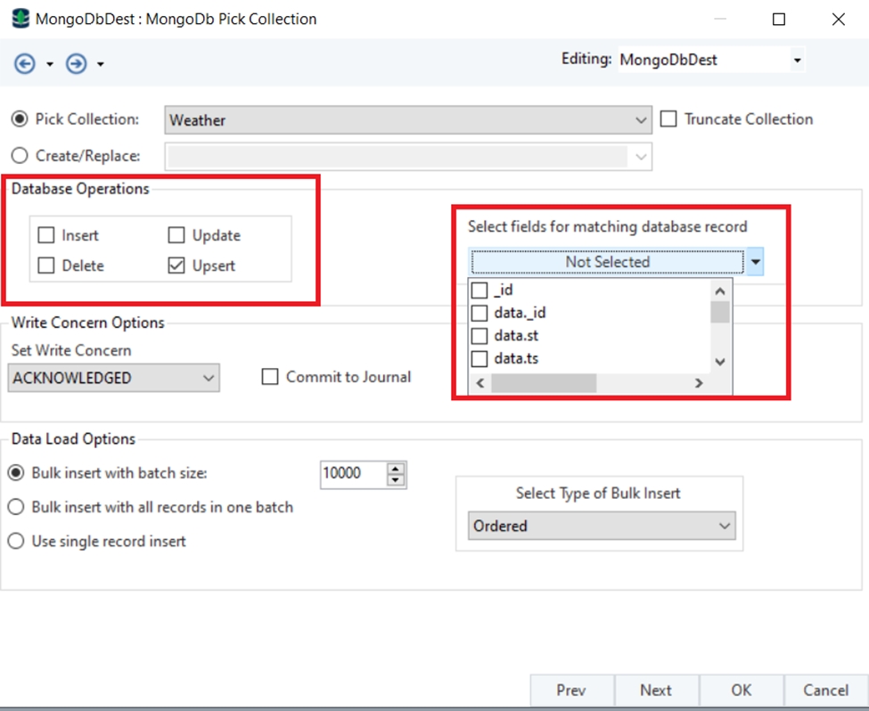This screenshot has width=869, height=711.
Task: Click the horizontal scrollbar in fields list
Action: [544, 383]
